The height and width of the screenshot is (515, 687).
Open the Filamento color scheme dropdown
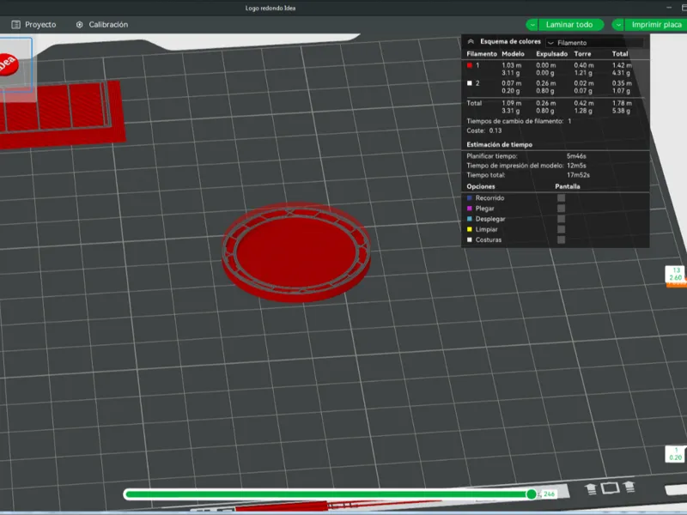pyautogui.click(x=595, y=42)
